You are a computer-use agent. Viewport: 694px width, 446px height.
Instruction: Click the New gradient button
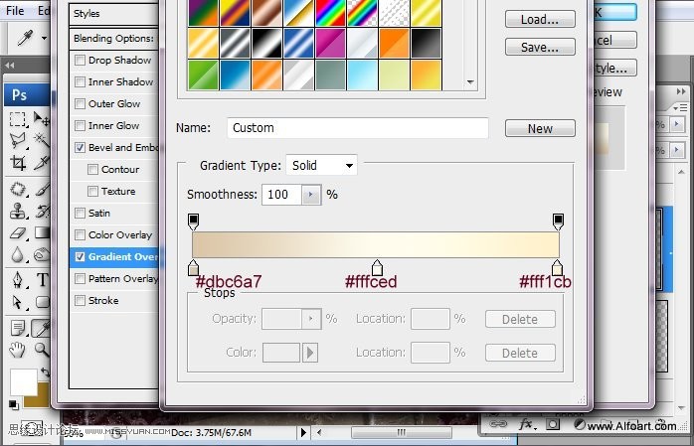click(x=540, y=128)
